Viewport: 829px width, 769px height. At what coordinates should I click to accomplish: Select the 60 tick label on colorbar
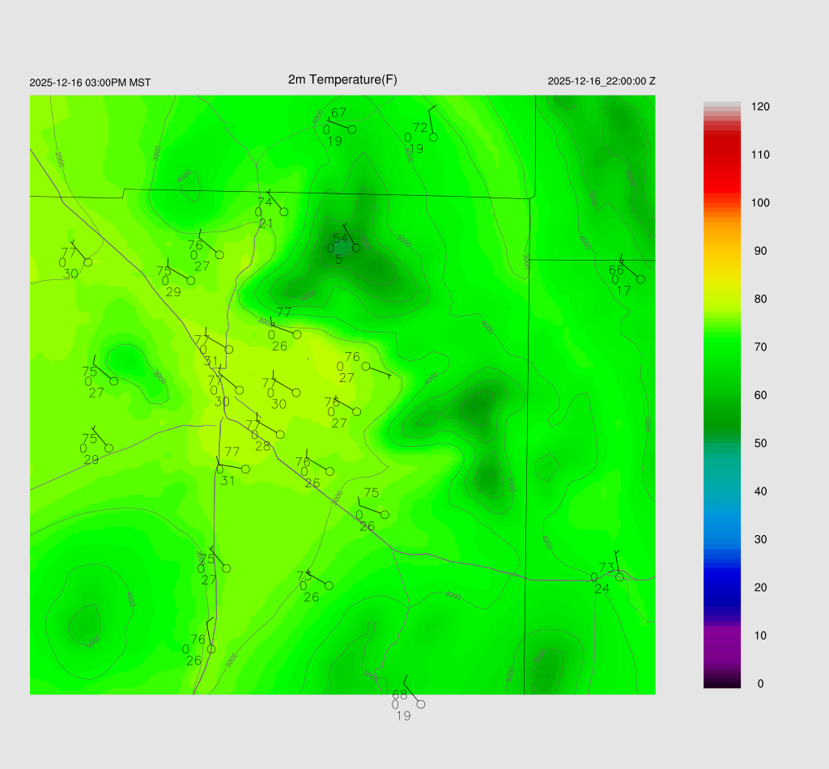[x=760, y=395]
